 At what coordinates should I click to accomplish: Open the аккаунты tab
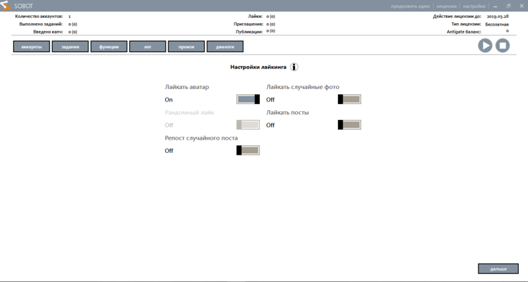[32, 47]
